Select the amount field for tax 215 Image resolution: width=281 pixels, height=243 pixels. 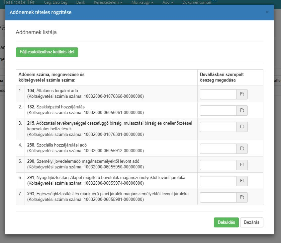(218, 127)
